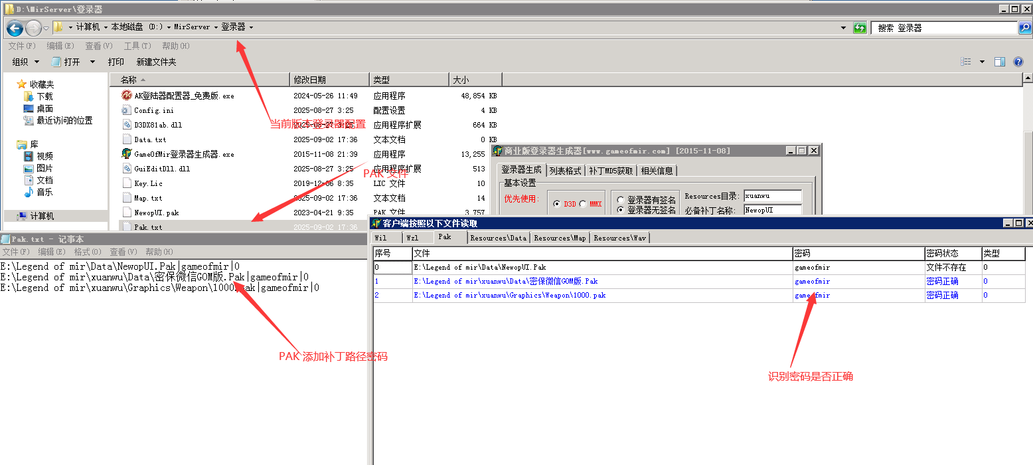1033x465 pixels.
Task: Open the Resources\Map tab
Action: coord(560,238)
